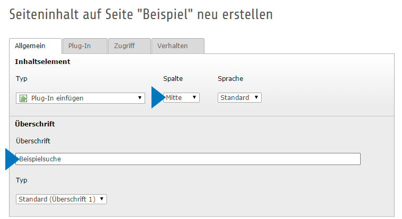The width and height of the screenshot is (402, 219).
Task: Click the blue arrow marker beside the Überschrift field
Action: coord(12,159)
